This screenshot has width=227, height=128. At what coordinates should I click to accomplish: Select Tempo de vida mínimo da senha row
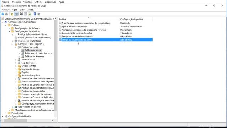point(106,40)
